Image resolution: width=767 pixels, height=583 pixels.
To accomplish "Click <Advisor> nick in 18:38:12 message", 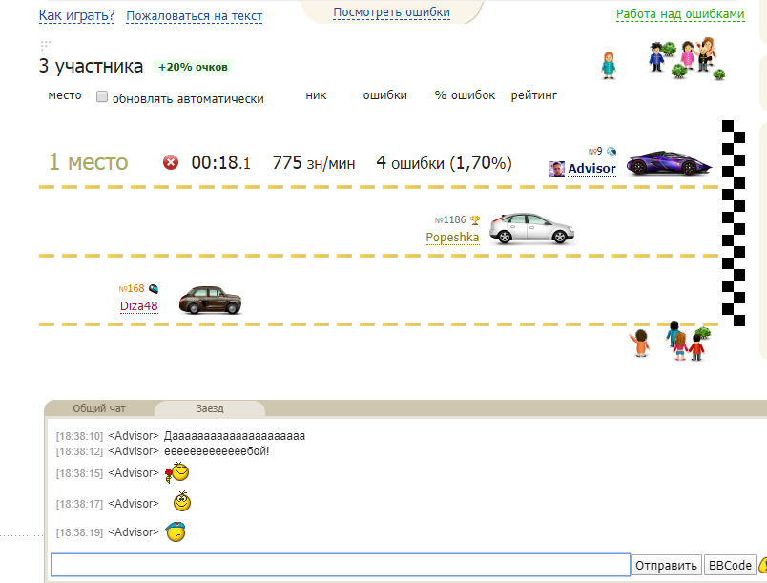I will click(x=133, y=451).
